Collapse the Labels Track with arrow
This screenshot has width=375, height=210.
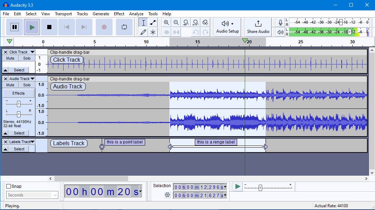tap(5, 149)
